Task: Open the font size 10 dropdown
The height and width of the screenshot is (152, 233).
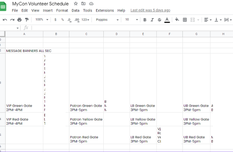Action: [x=130, y=20]
